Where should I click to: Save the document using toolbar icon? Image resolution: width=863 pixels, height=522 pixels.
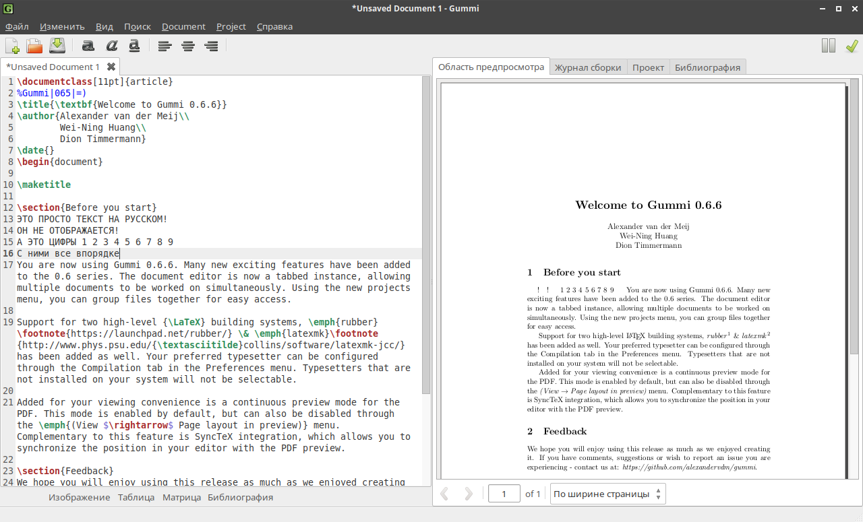pyautogui.click(x=57, y=46)
